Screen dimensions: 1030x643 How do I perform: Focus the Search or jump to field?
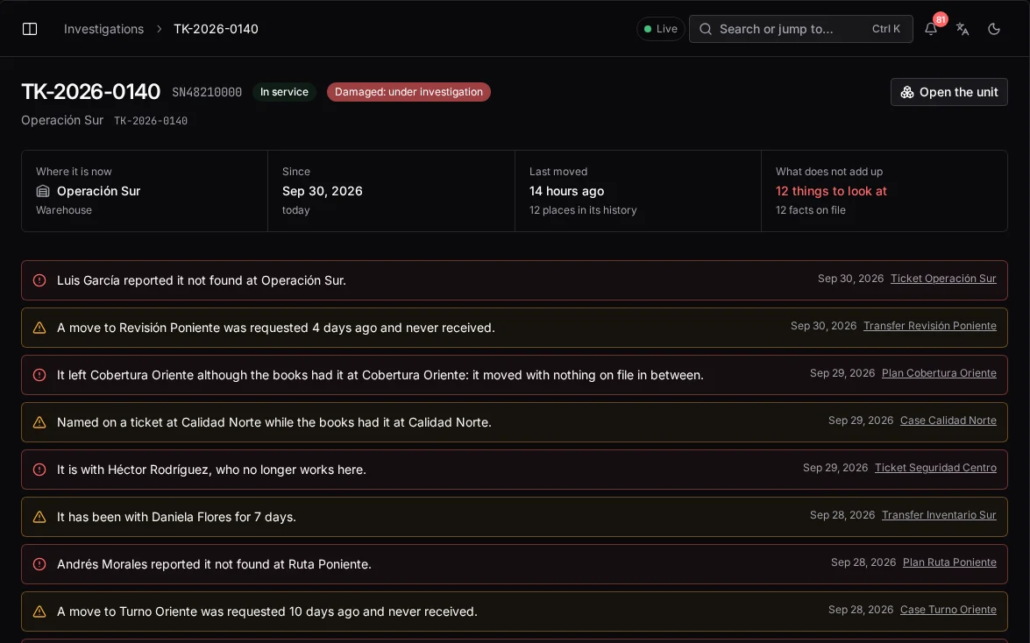click(x=800, y=29)
